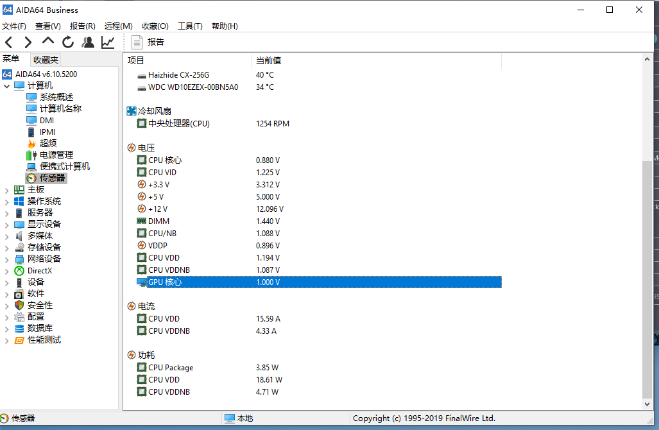Open the 远程(M) menu
Image resolution: width=659 pixels, height=430 pixels.
pos(119,26)
